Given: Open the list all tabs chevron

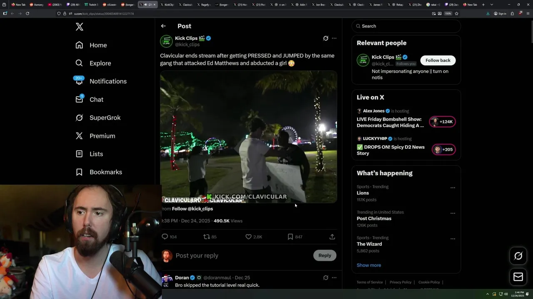Looking at the screenshot, I should point(492,5).
